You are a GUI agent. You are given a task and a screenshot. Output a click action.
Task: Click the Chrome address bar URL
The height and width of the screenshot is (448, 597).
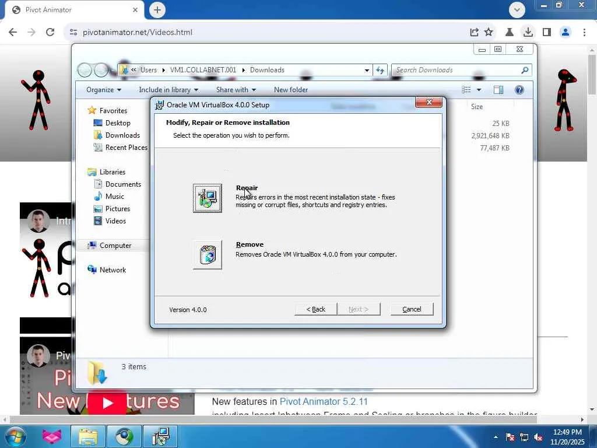138,33
